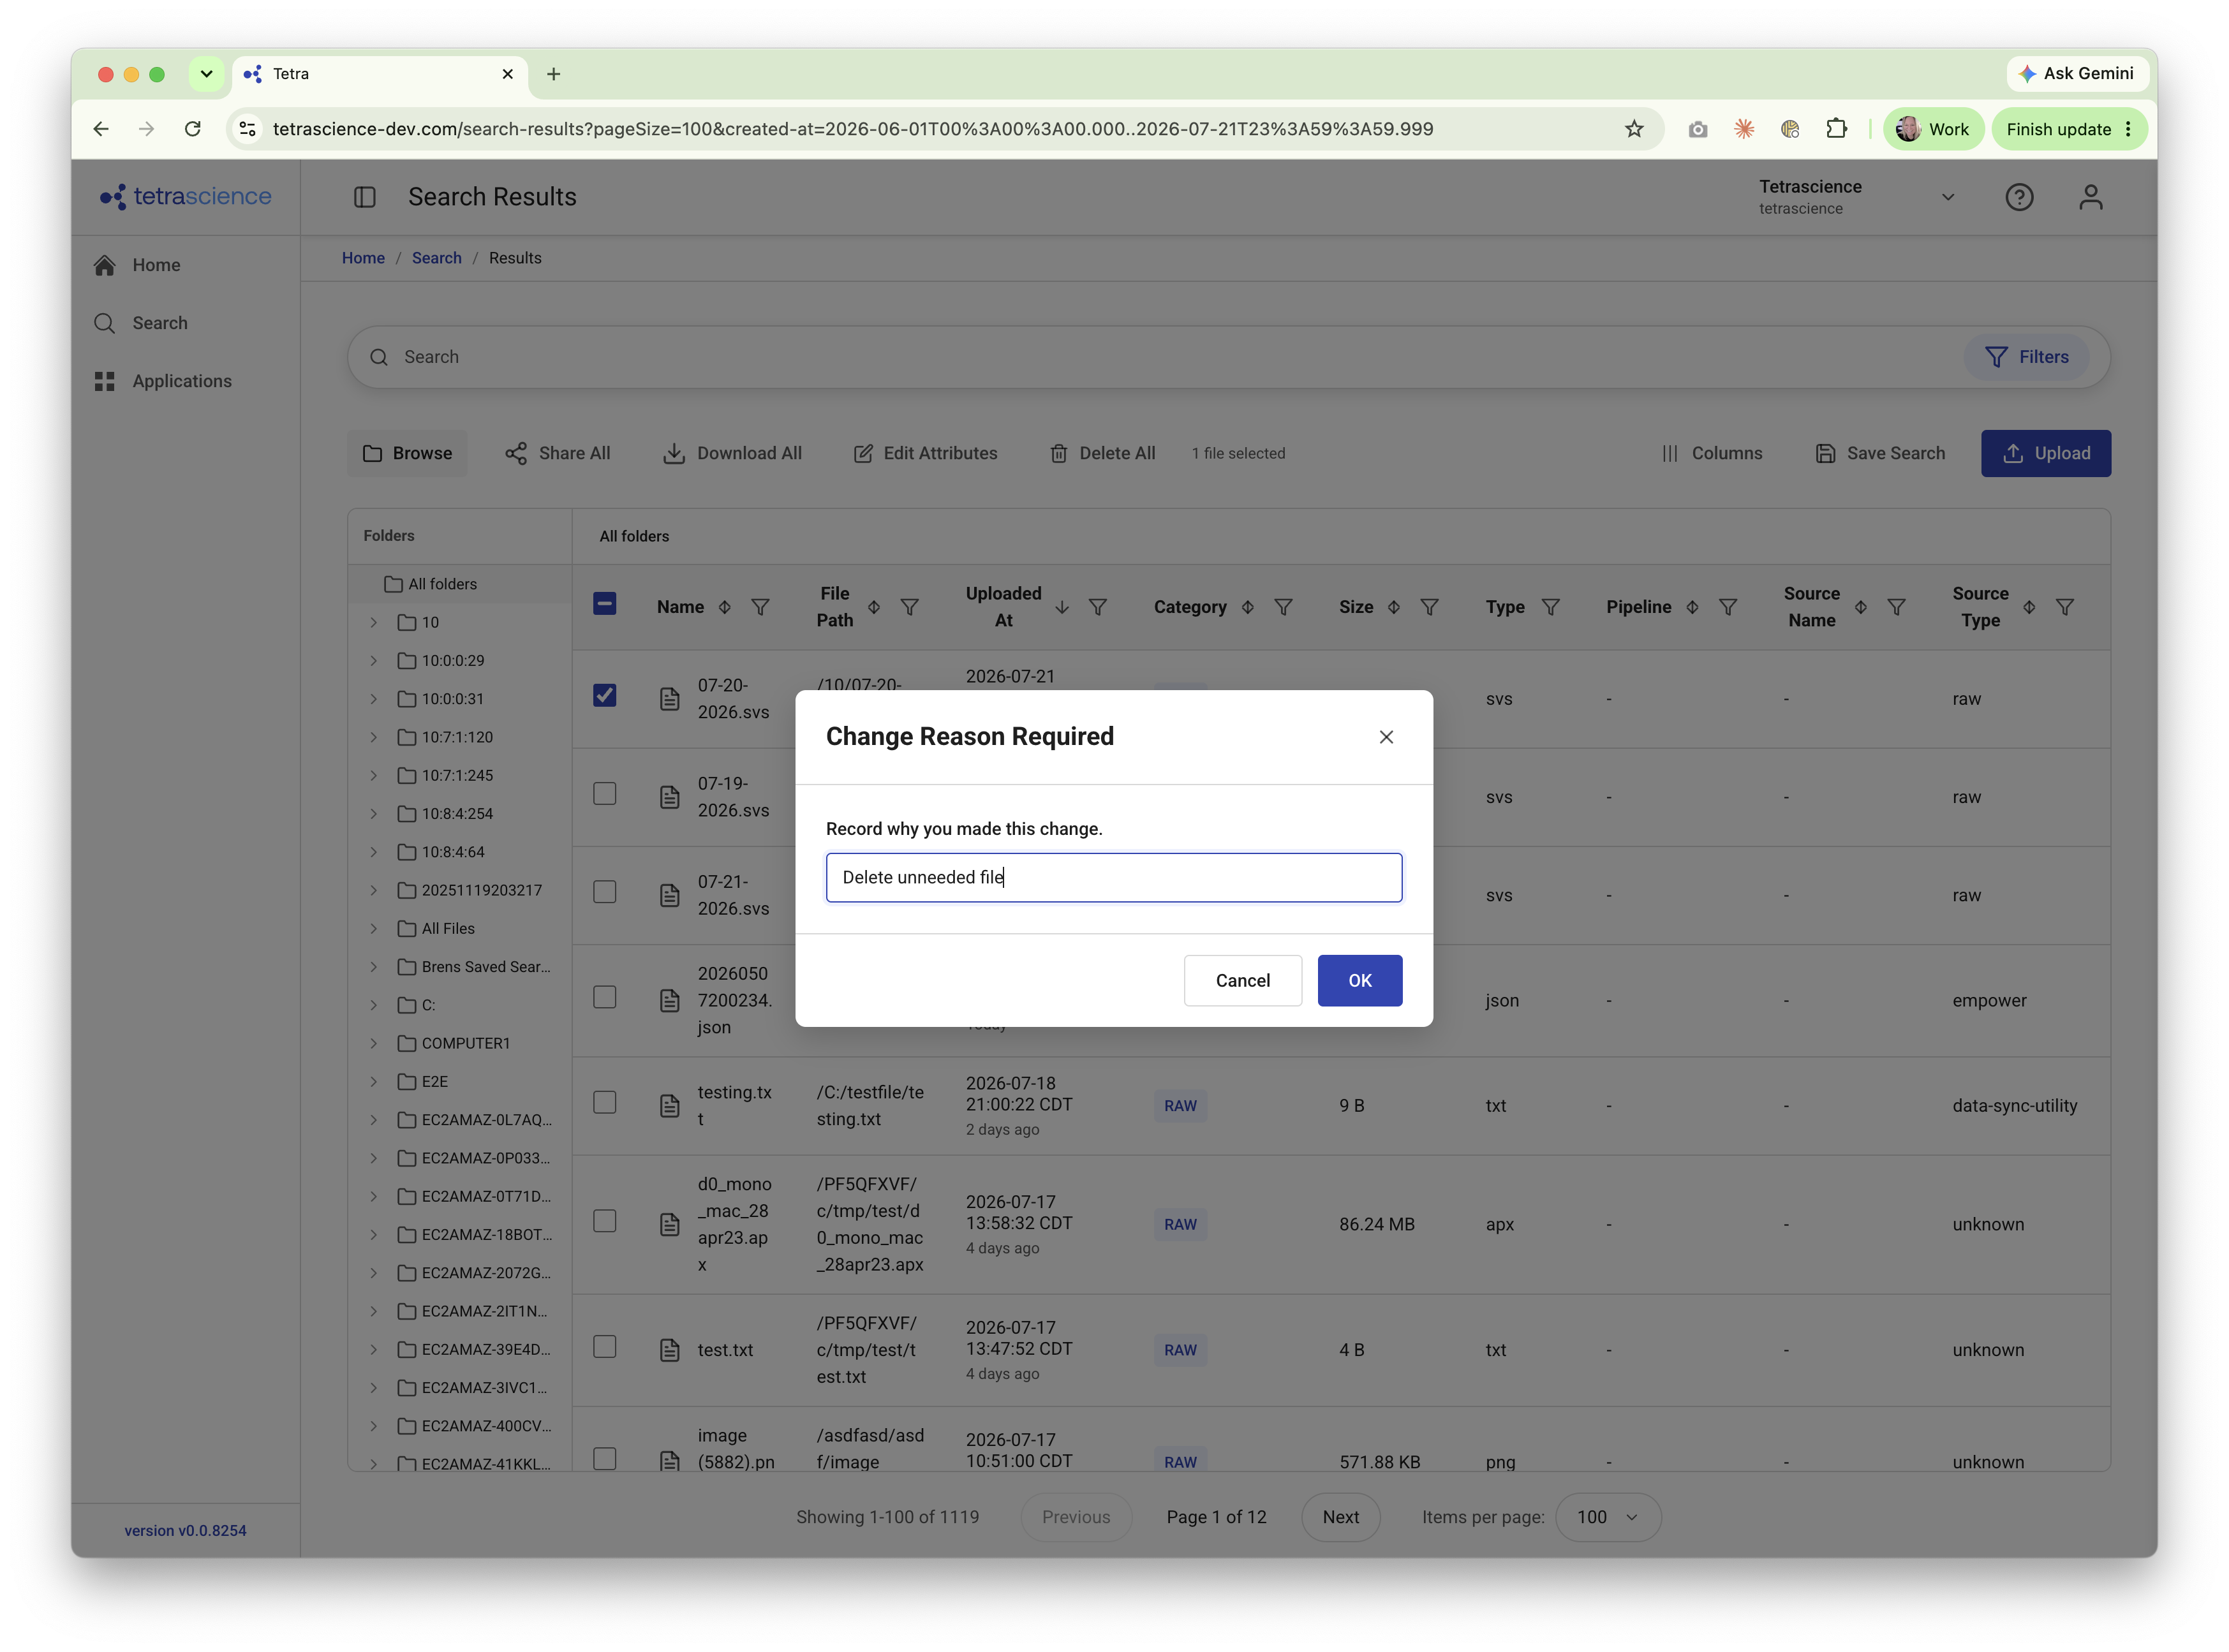Click the change reason text field
The image size is (2229, 1652).
click(1114, 877)
